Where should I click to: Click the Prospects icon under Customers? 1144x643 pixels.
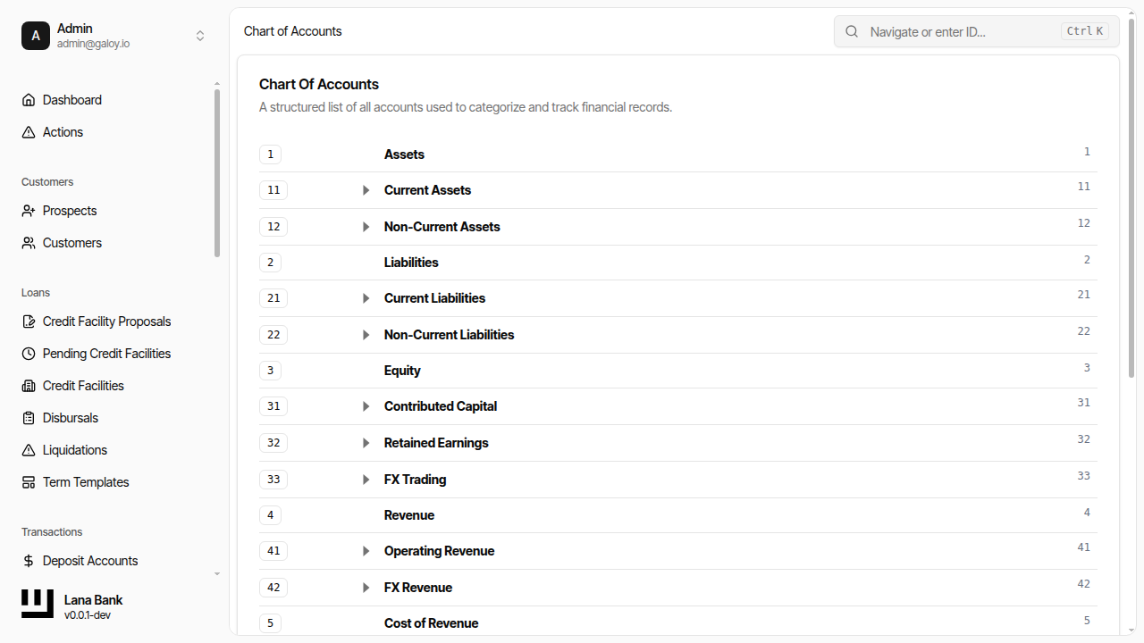[x=28, y=210]
